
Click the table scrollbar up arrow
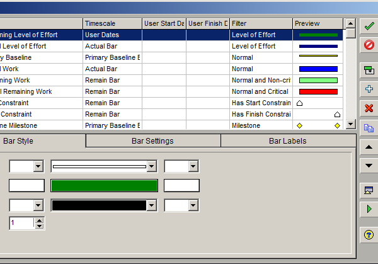point(350,23)
